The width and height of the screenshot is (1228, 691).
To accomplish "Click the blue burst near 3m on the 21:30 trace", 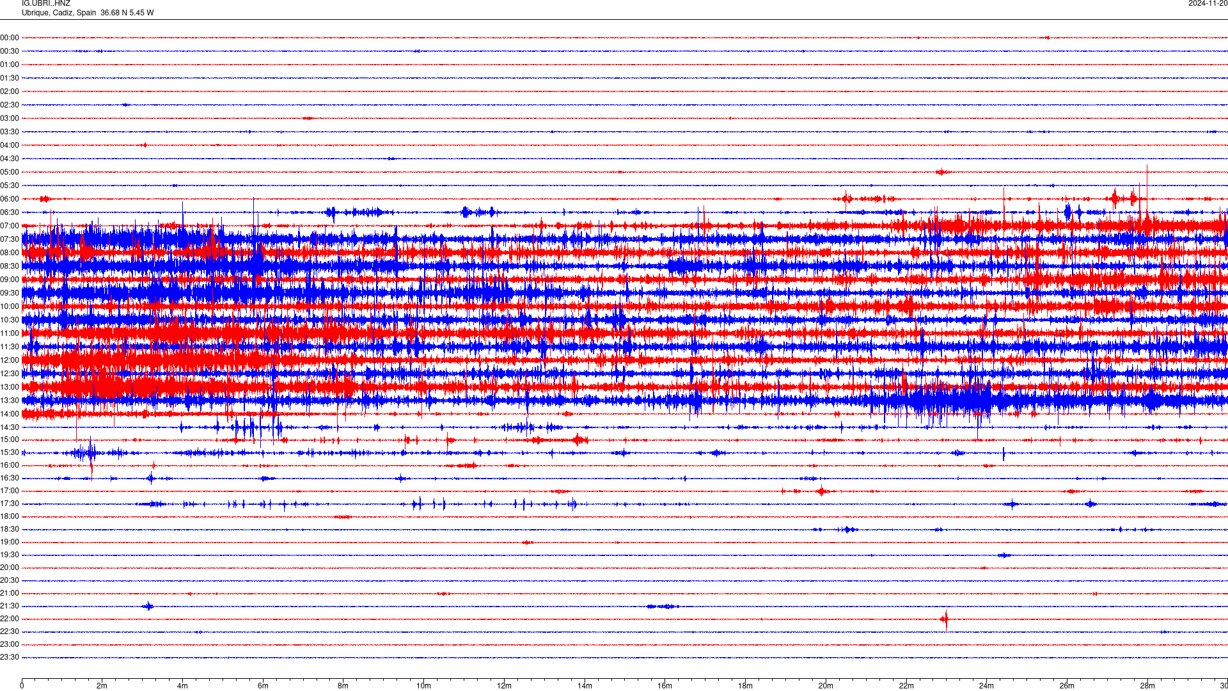I will tap(148, 606).
